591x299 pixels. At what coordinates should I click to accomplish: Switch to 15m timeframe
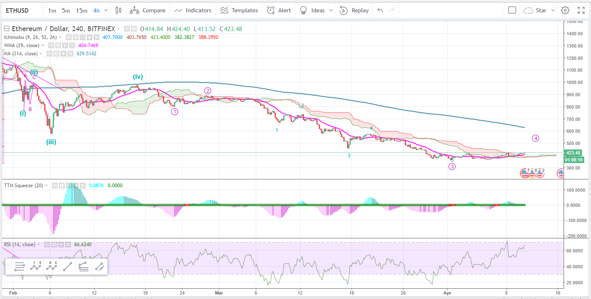(81, 10)
